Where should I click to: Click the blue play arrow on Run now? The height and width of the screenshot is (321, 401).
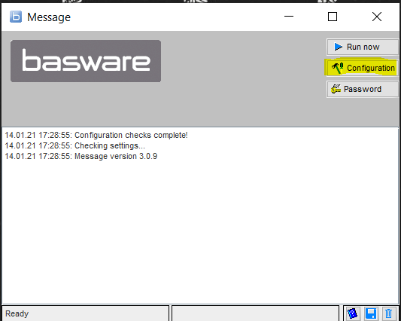[x=338, y=47]
